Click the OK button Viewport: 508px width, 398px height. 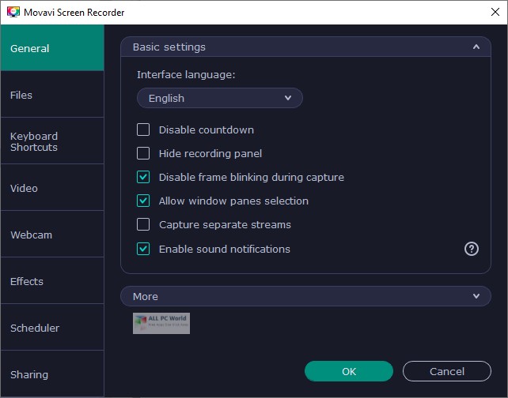349,371
